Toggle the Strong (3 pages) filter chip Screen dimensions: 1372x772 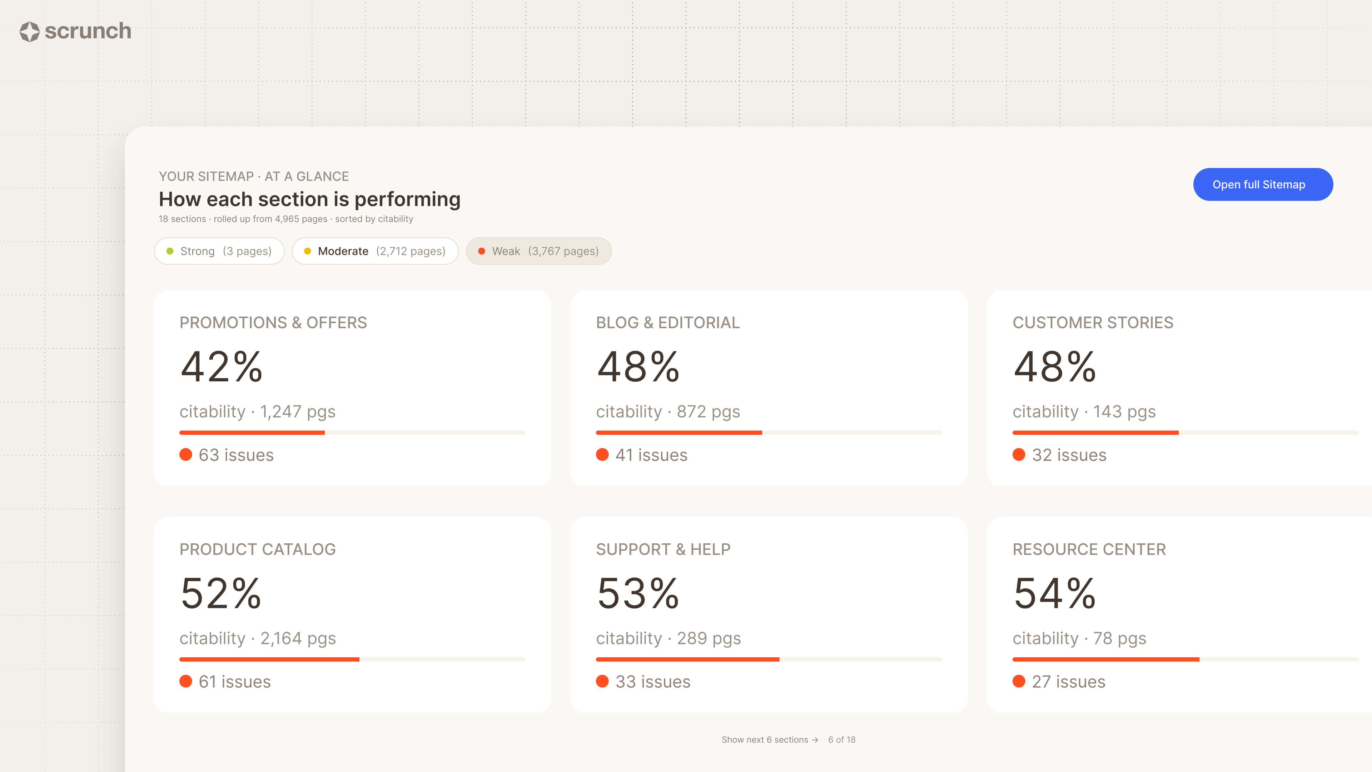(219, 251)
